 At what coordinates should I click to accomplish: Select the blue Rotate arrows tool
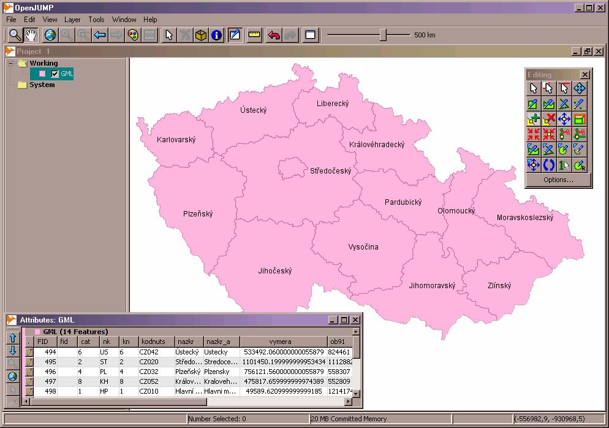548,165
